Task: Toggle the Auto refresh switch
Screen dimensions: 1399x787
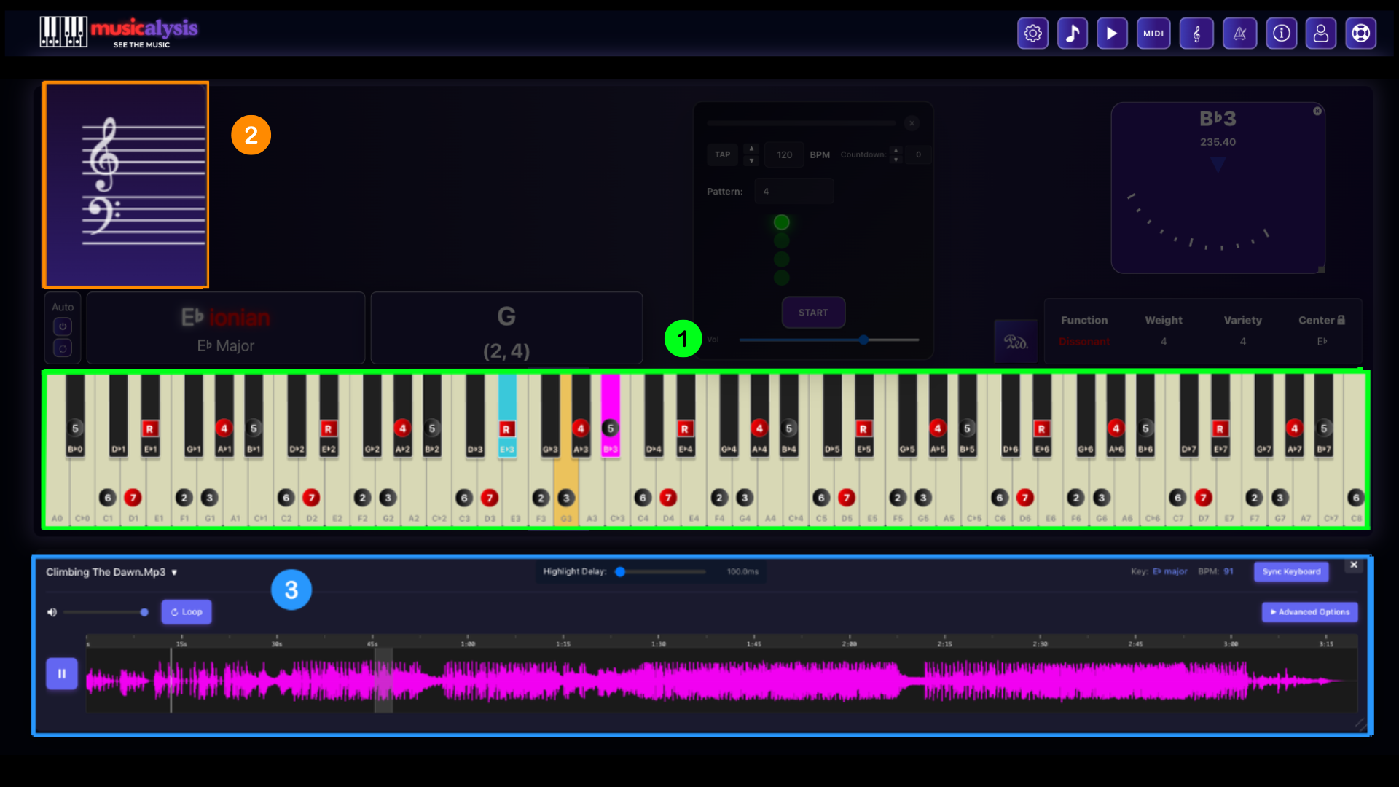Action: point(63,348)
